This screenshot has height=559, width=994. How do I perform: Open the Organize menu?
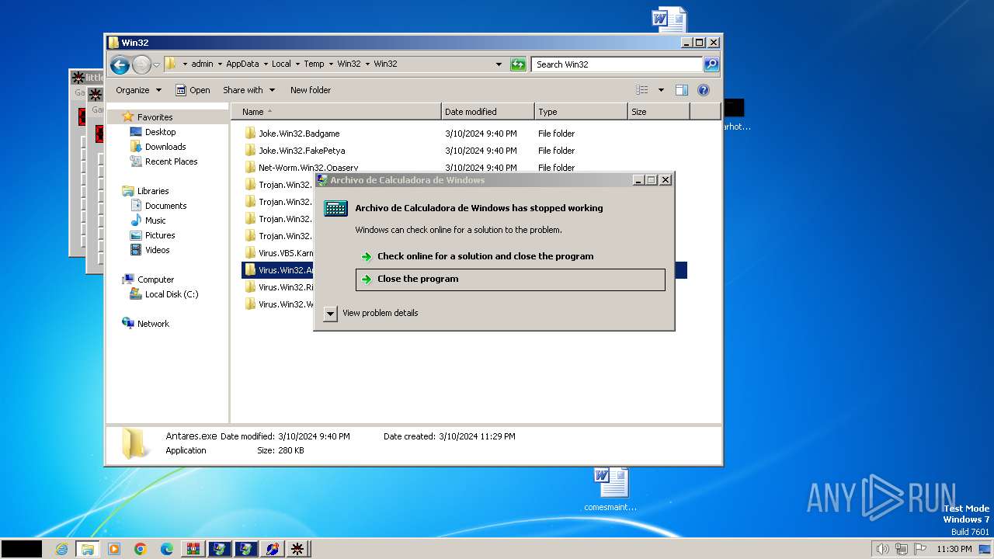[138, 90]
